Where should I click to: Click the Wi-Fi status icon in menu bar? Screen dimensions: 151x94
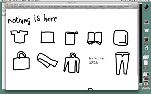pyautogui.click(x=130, y=1)
